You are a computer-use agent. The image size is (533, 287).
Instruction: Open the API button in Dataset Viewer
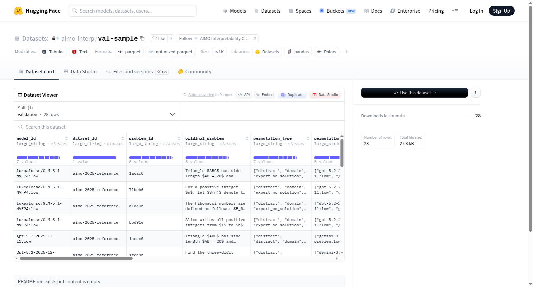(x=244, y=95)
